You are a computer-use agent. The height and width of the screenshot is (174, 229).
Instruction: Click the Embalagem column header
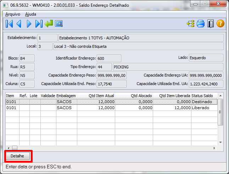pos(67,96)
